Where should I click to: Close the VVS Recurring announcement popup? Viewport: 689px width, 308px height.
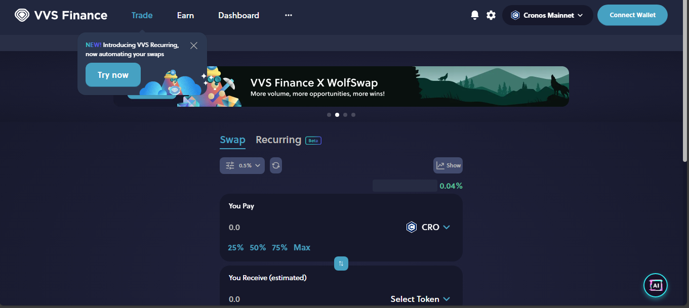pyautogui.click(x=194, y=46)
